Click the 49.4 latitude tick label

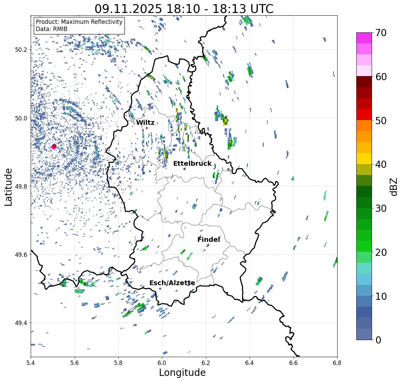tap(21, 323)
